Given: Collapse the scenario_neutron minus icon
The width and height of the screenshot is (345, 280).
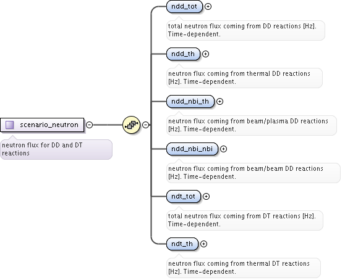Looking at the screenshot, I should click(x=89, y=125).
